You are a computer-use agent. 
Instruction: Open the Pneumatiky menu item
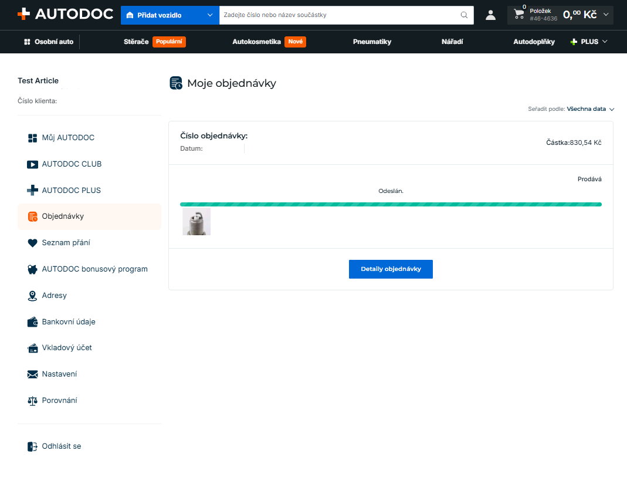pos(372,42)
